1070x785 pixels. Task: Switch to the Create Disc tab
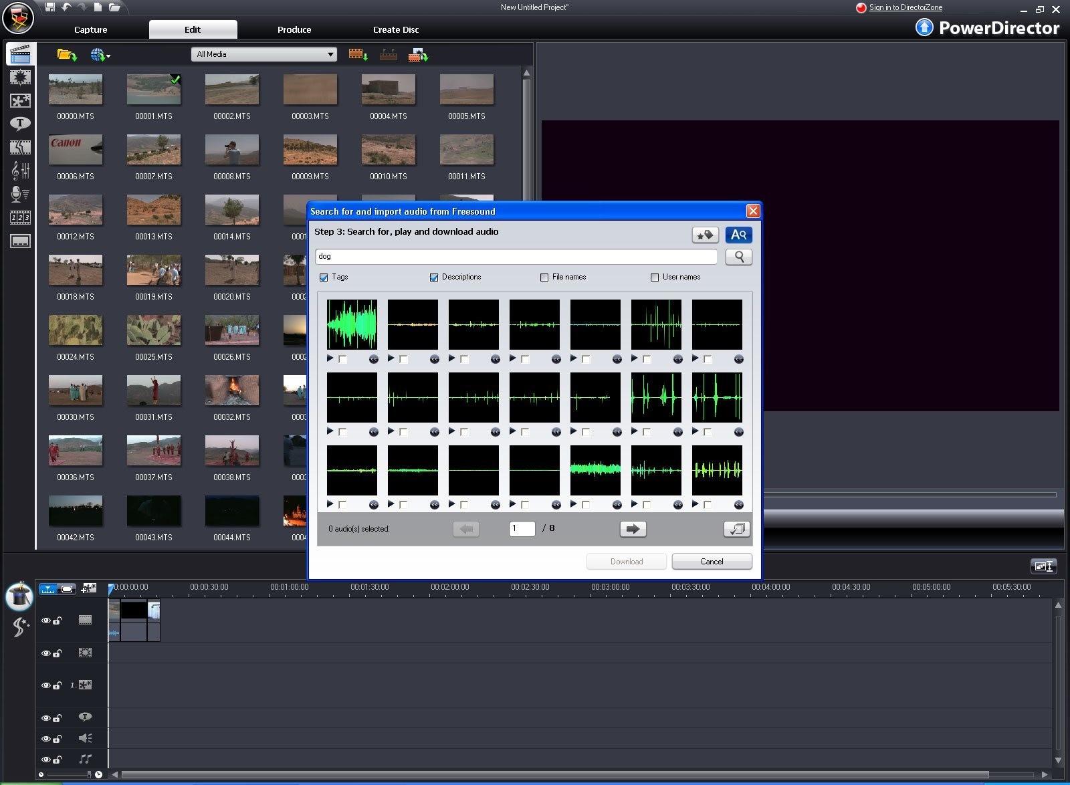pyautogui.click(x=396, y=29)
